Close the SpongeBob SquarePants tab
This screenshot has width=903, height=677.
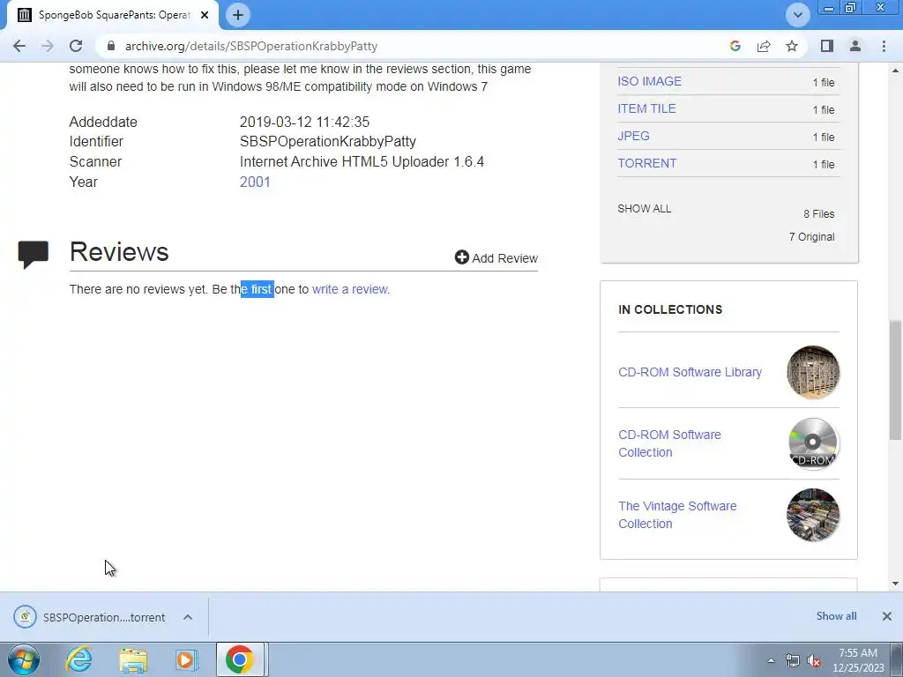click(x=205, y=15)
